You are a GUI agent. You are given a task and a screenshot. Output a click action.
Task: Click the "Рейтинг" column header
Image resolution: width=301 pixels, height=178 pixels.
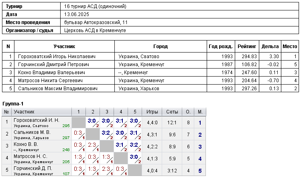(247, 47)
